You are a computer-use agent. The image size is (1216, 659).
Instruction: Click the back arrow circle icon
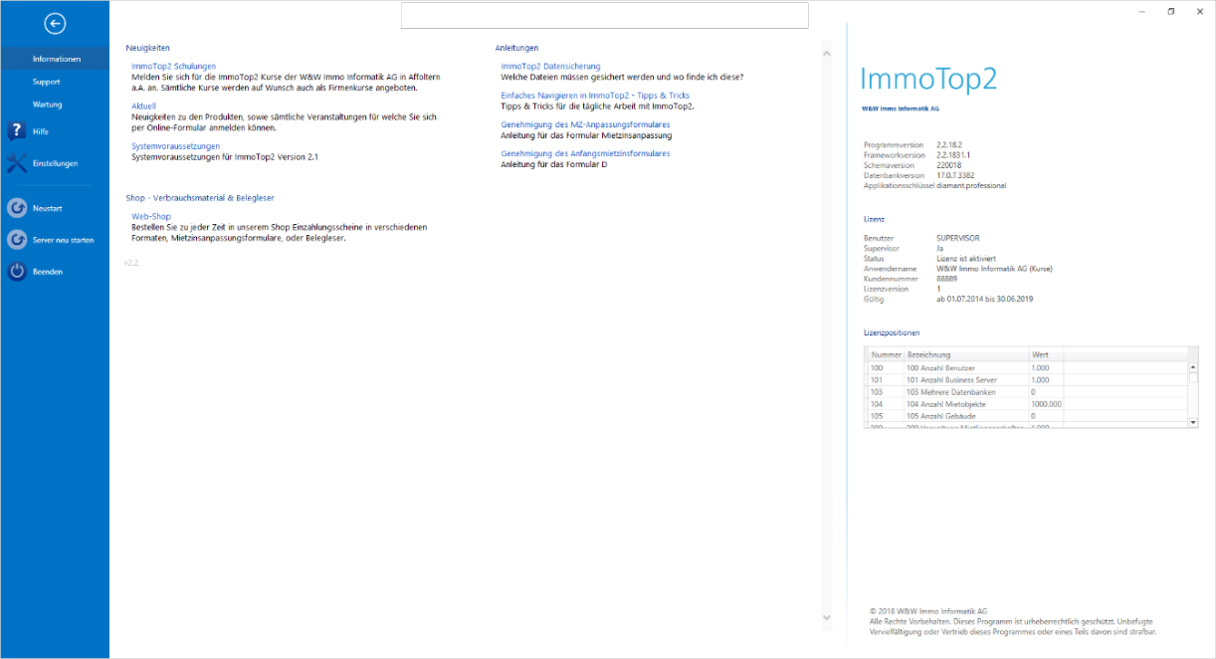pos(56,24)
